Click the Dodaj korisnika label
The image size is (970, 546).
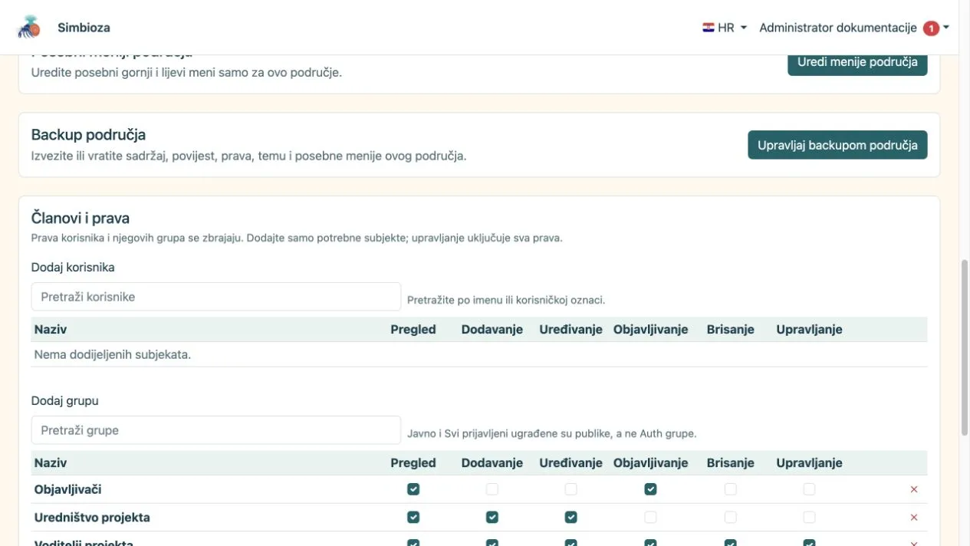pyautogui.click(x=73, y=267)
